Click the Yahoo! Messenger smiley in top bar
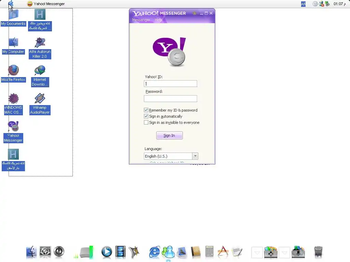The image size is (350, 262). tap(29, 4)
